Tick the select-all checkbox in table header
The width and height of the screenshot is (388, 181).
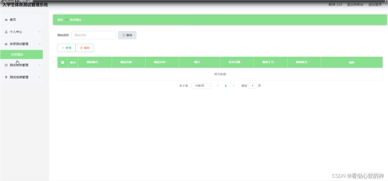63,62
